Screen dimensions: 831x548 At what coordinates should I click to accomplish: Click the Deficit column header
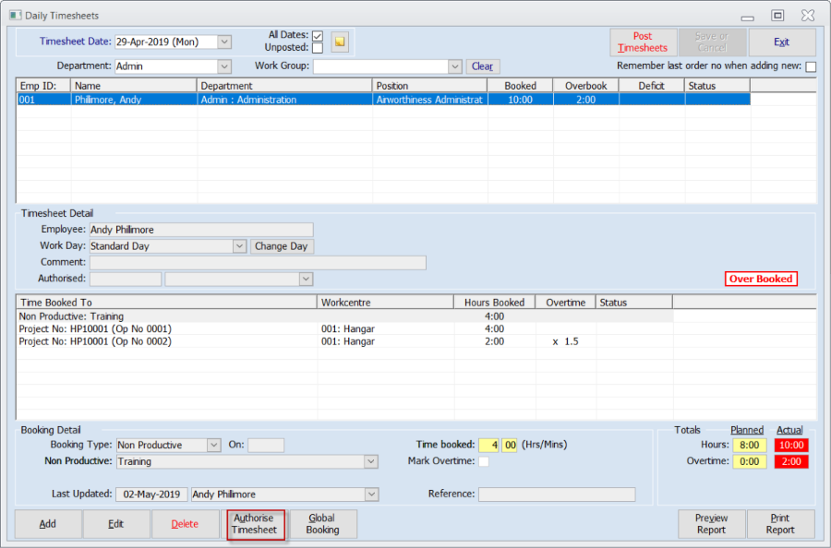pyautogui.click(x=652, y=86)
